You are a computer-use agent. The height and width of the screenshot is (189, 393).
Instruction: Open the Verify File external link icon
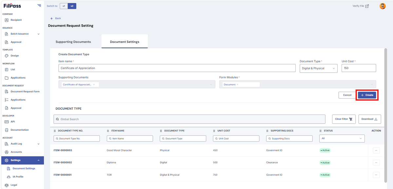click(x=367, y=6)
